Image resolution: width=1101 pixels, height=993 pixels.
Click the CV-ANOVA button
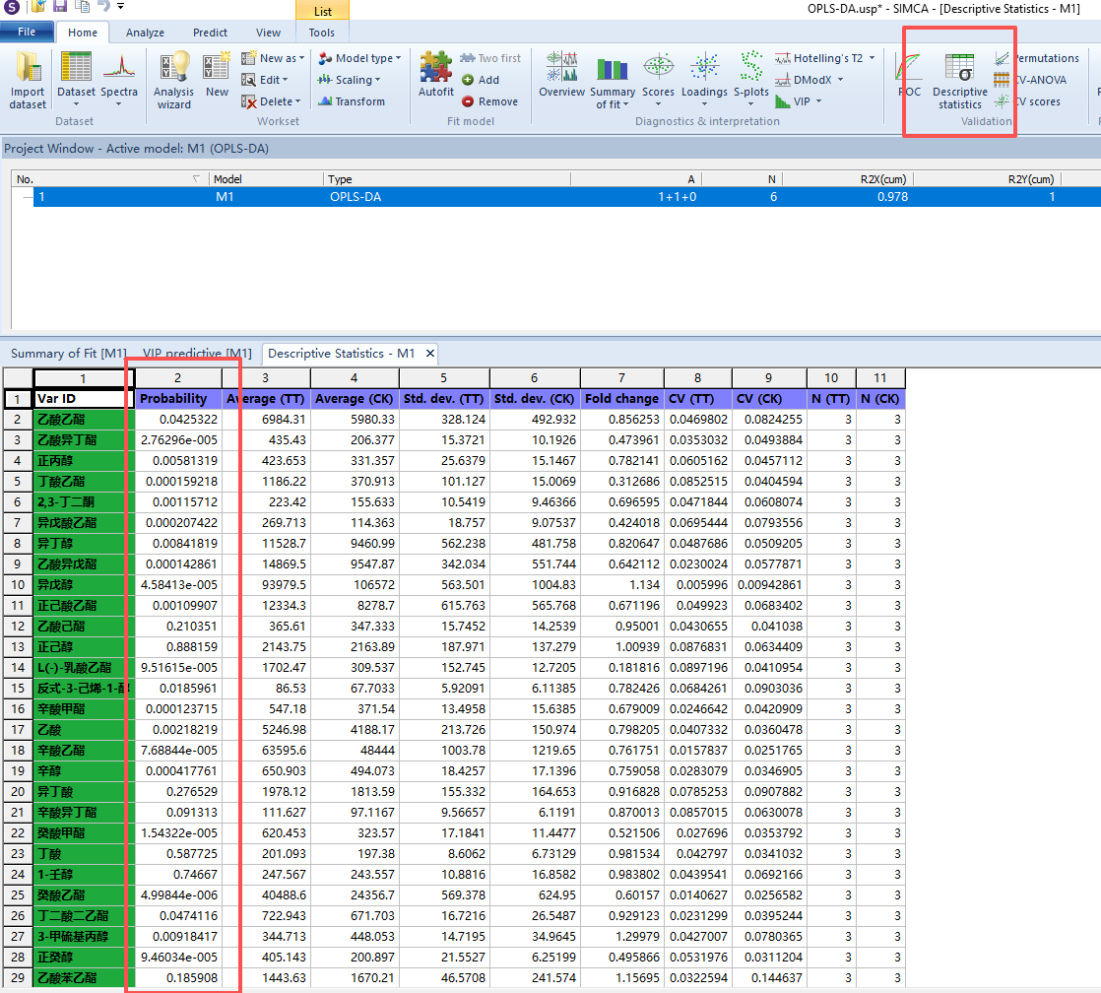point(1036,80)
